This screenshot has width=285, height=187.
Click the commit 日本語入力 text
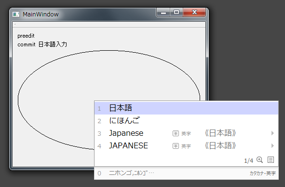coord(42,44)
